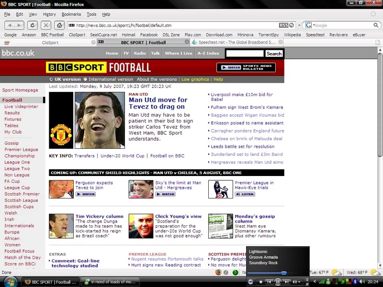Open the File menu
This screenshot has width=383, height=287.
point(7,14)
